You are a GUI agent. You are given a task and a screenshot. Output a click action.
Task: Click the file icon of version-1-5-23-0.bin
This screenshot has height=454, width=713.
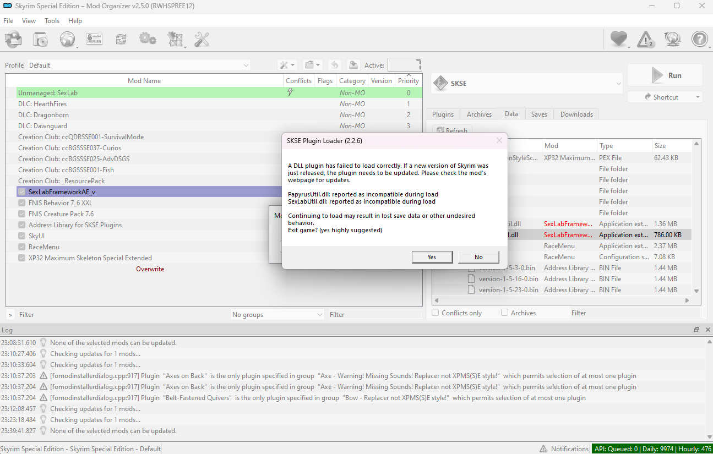(471, 290)
